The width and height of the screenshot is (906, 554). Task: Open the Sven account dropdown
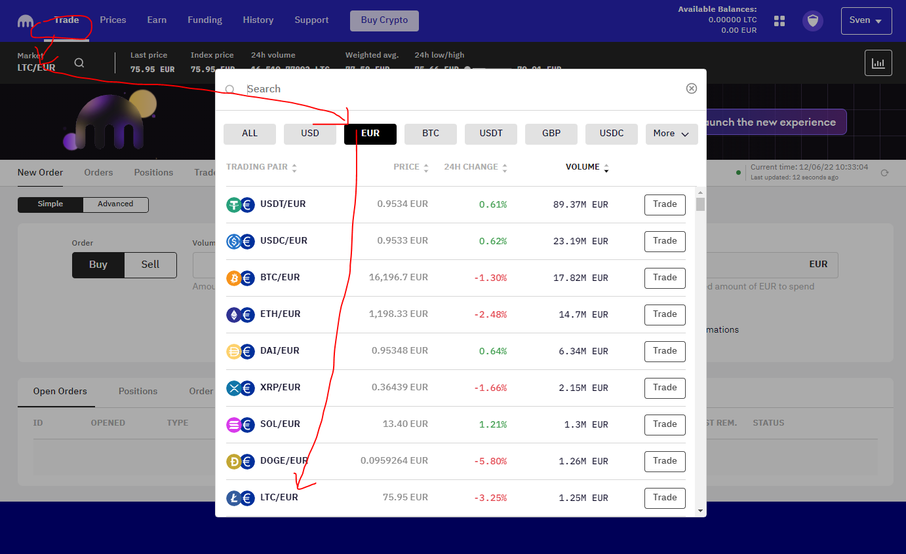(866, 20)
